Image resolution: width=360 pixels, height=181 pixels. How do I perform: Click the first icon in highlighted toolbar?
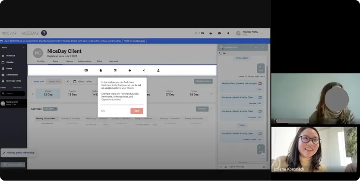86,70
